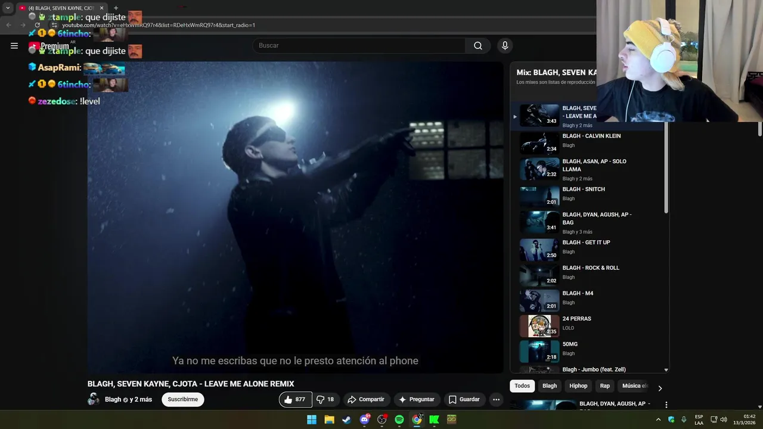Click the microphone tray icon
Viewport: 763px width, 429px height.
(684, 419)
